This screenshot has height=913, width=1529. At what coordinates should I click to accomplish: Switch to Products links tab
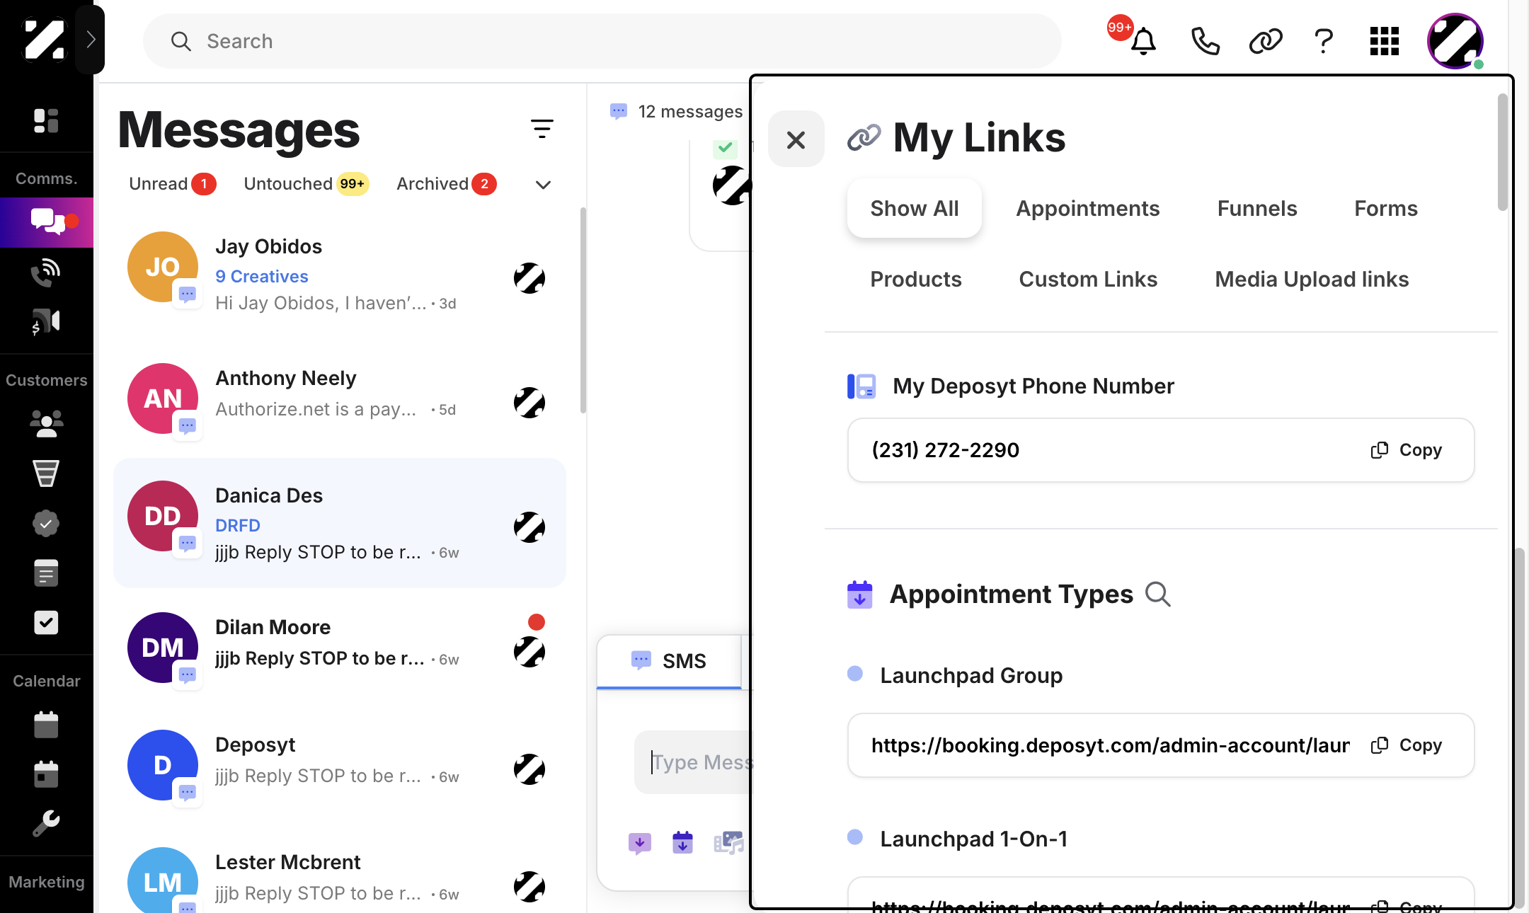916,279
